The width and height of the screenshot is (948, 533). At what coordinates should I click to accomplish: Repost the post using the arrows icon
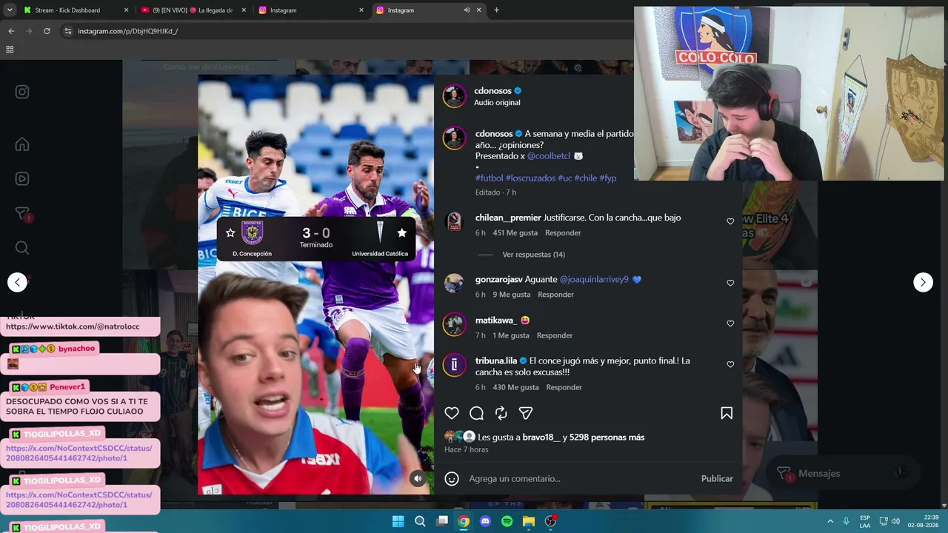tap(501, 413)
